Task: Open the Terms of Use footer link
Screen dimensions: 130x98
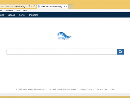Action: click(101, 89)
